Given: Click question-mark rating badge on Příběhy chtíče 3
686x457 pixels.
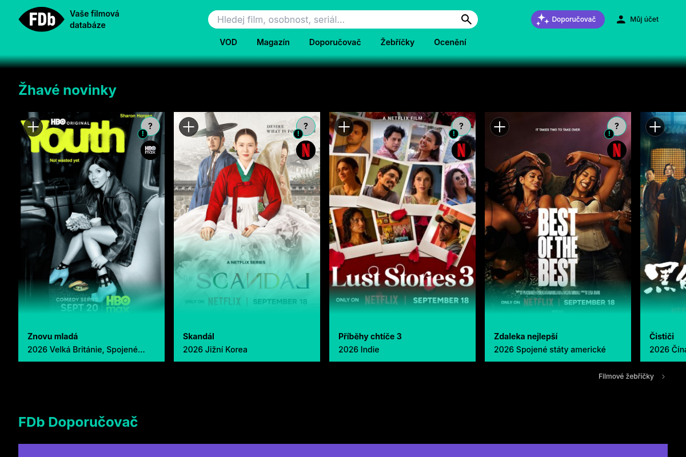Looking at the screenshot, I should click(x=461, y=126).
